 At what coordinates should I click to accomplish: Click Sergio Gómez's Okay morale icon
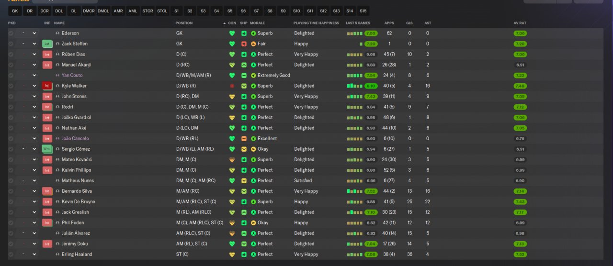tap(253, 149)
